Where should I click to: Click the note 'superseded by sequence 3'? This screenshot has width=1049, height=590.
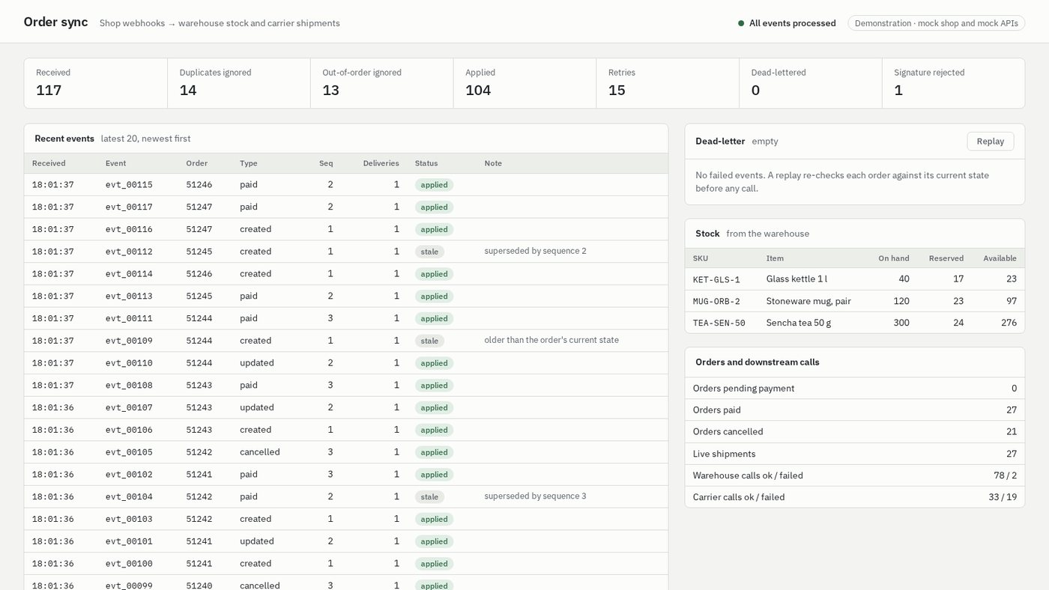tap(535, 496)
